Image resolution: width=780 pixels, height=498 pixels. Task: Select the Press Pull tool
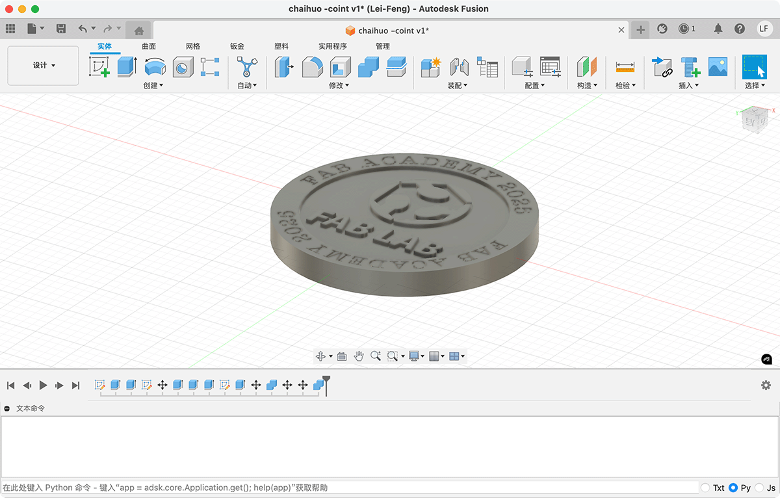(284, 67)
